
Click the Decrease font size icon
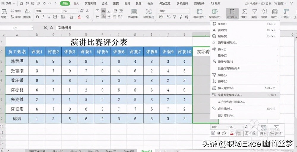[x=87, y=11]
